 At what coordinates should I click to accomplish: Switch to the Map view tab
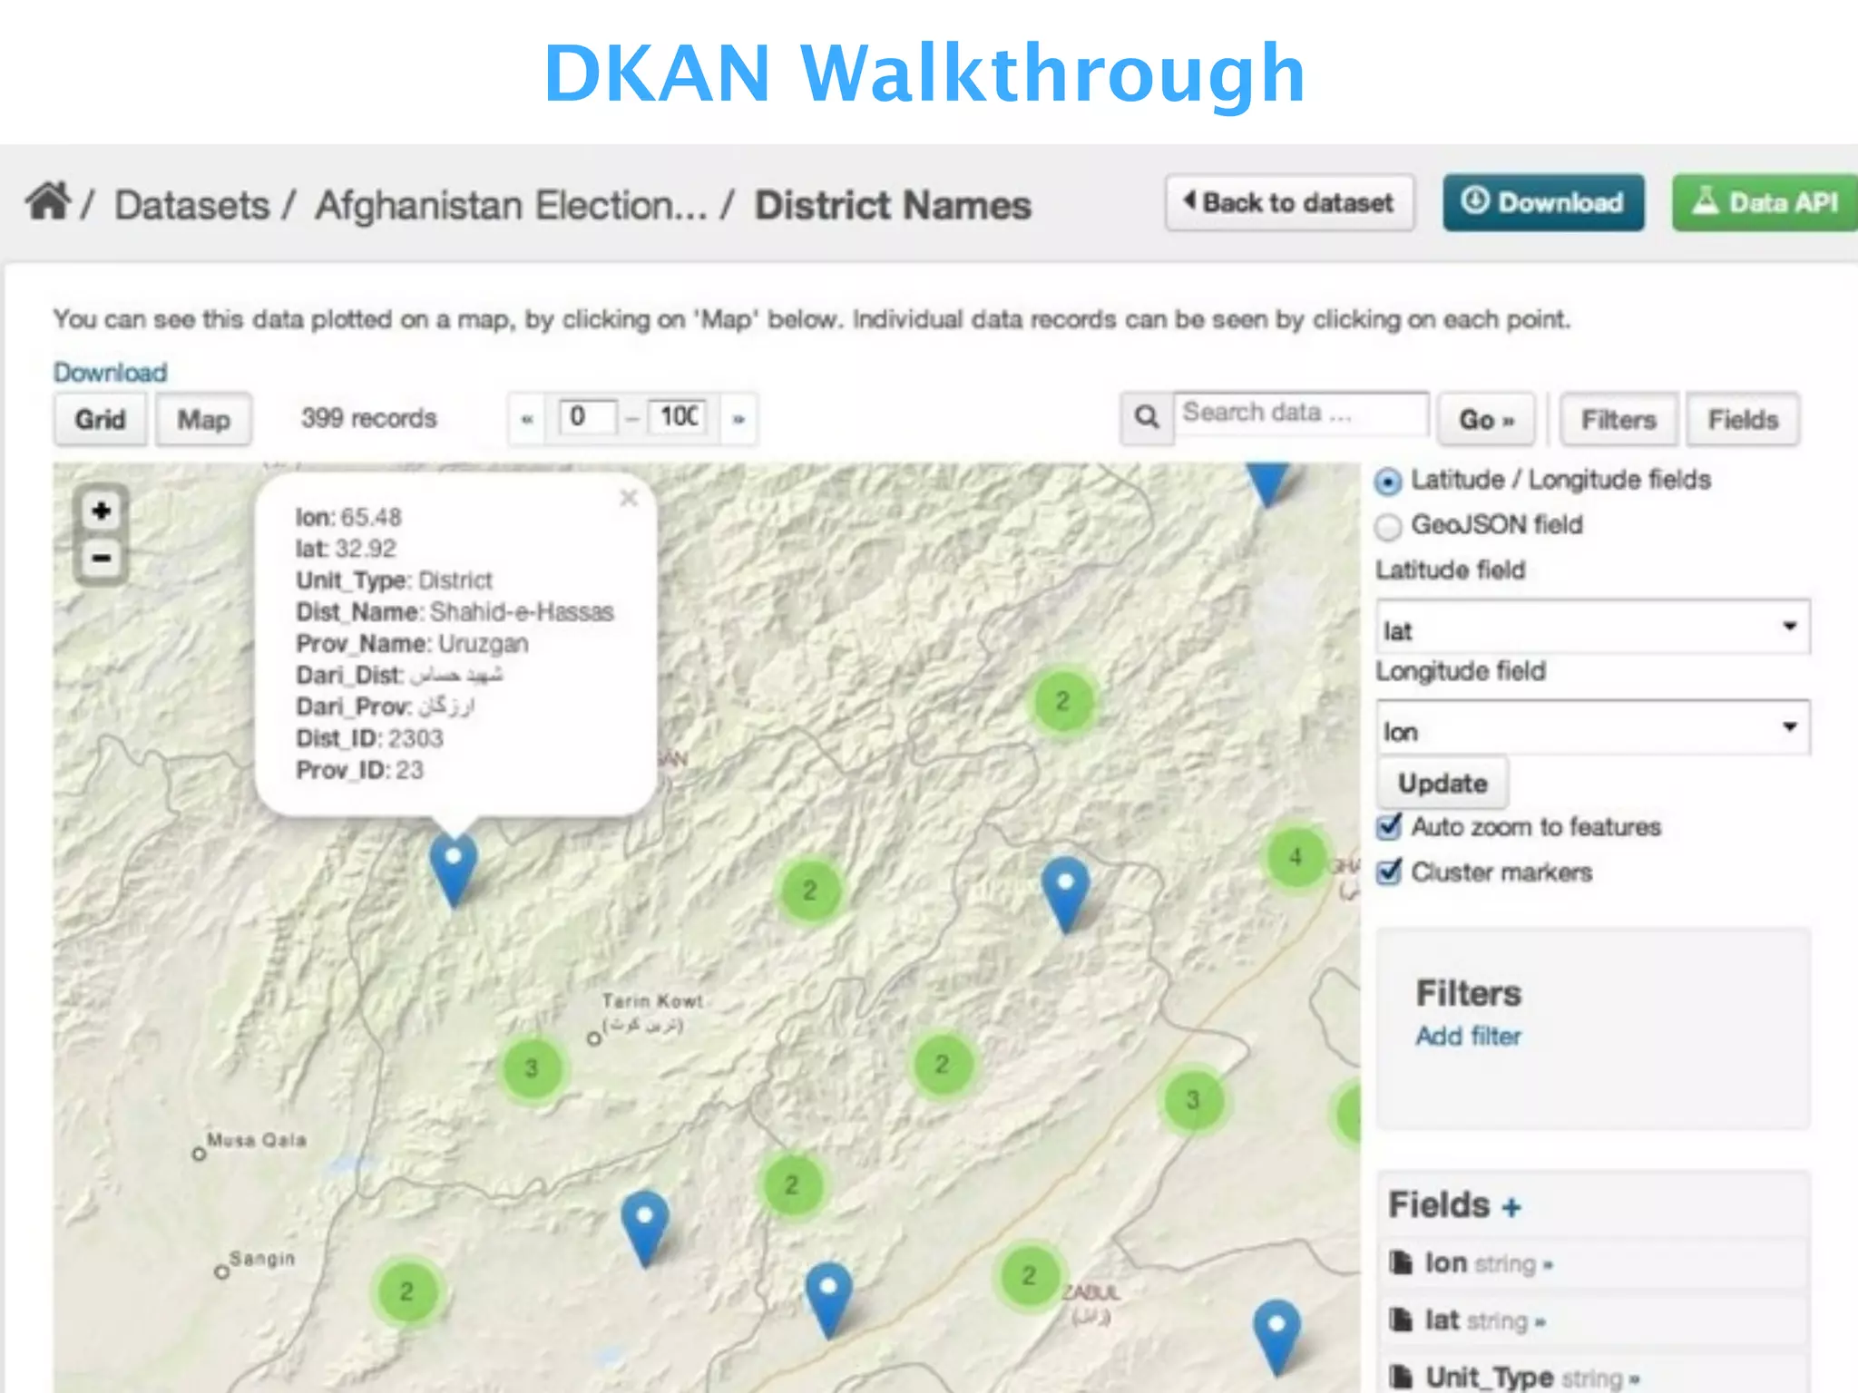(x=203, y=419)
